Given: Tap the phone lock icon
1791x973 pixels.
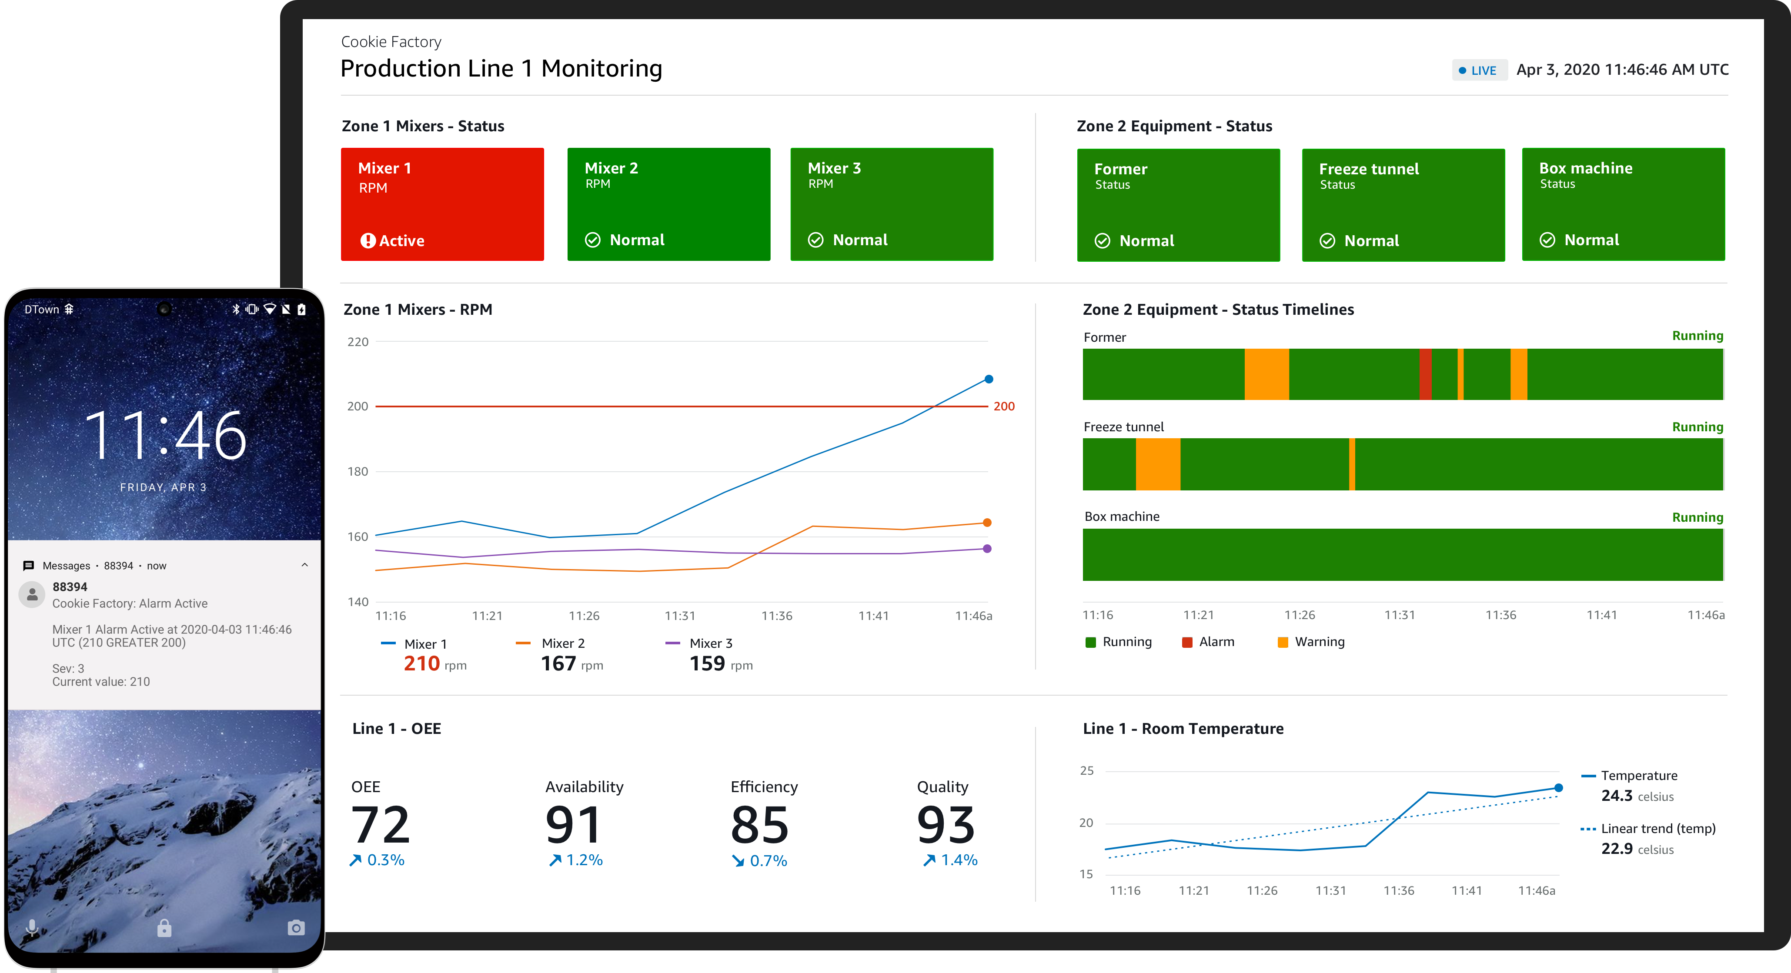Looking at the screenshot, I should coord(164,928).
